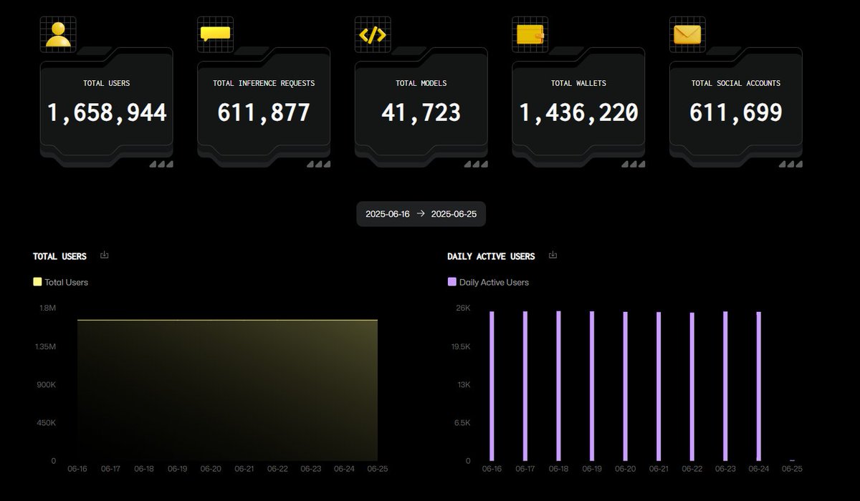Click the 19.5K axis label

click(x=459, y=346)
